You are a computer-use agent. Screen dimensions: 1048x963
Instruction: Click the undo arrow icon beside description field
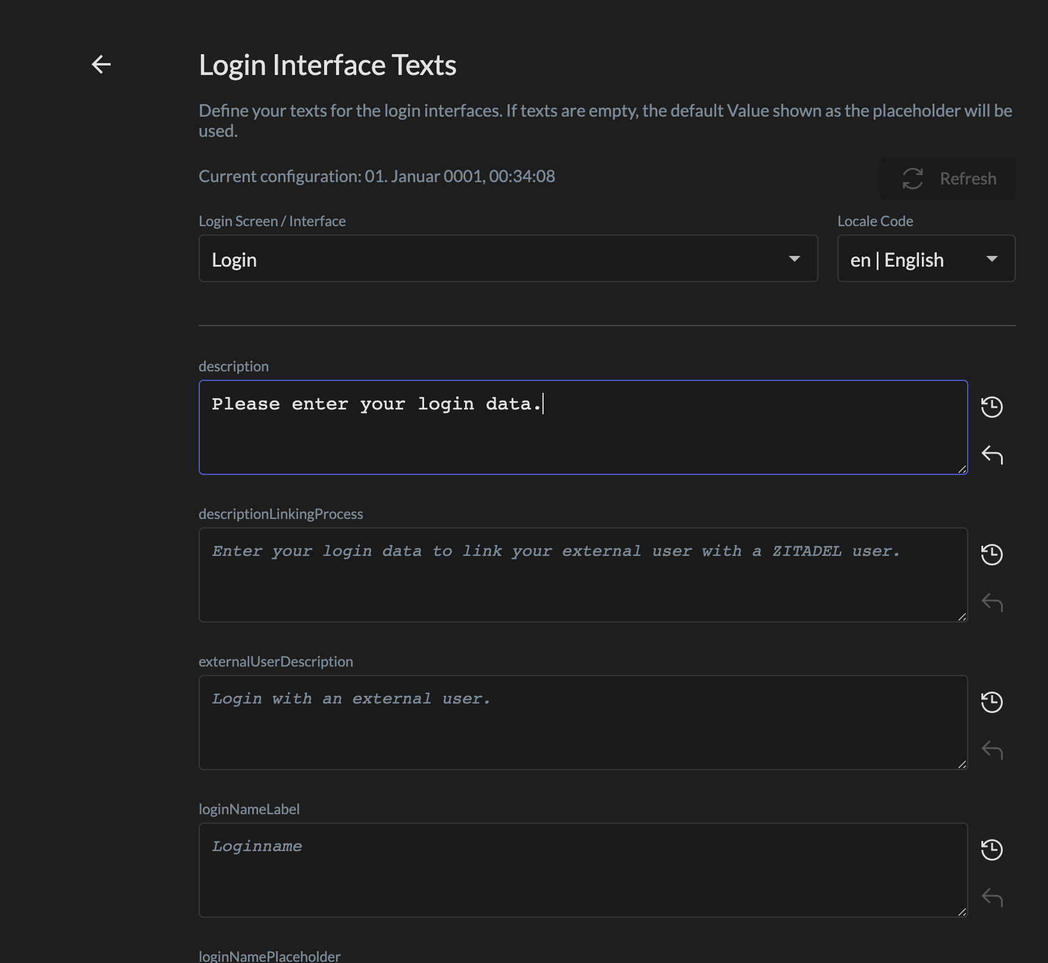point(991,455)
